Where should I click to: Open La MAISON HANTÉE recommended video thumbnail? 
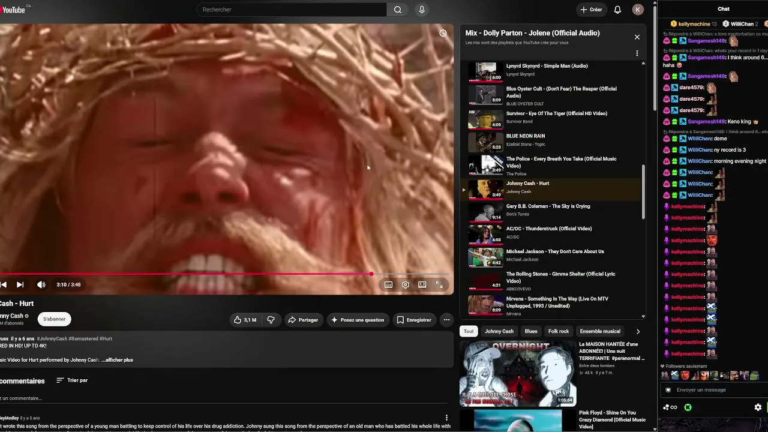coord(518,374)
